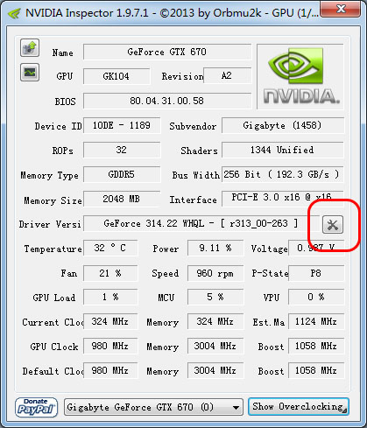Open driver profile settings wrench icon
Screen dimensions: 367x428
(x=333, y=225)
